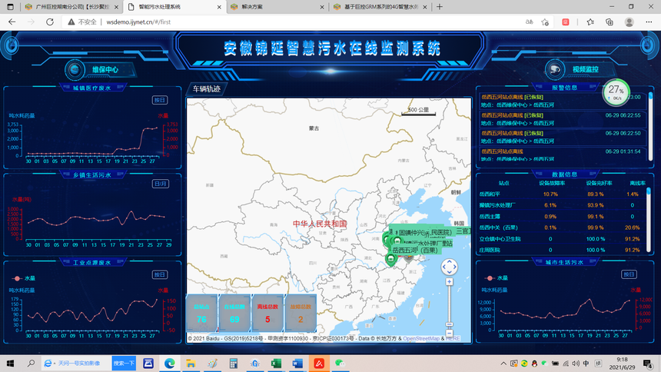Click the alarm entry timed 06-29 06:22:50
Viewport: 661px width, 372px height.
tap(563, 137)
